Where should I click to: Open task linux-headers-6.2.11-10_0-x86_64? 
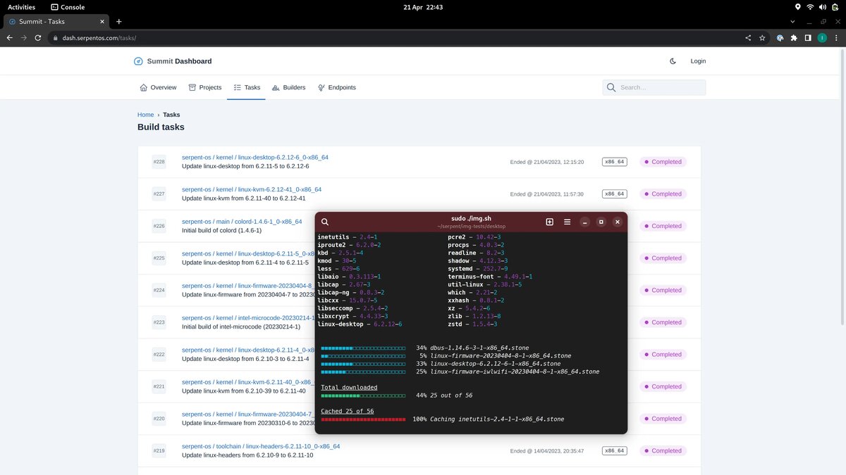point(261,446)
